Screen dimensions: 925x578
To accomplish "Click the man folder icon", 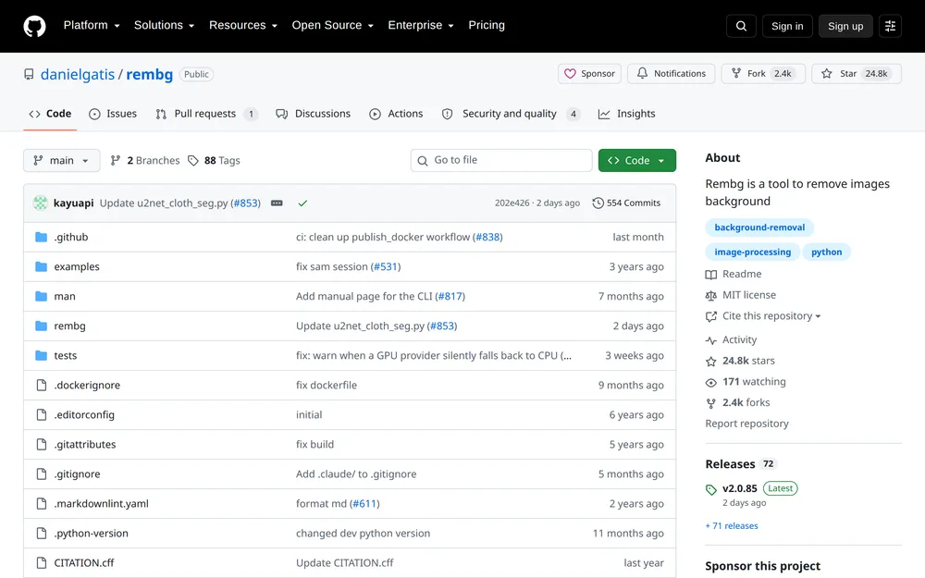I will pyautogui.click(x=41, y=296).
